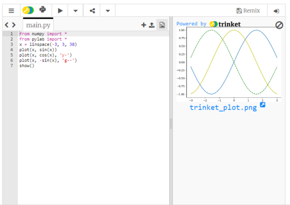Click the 'x = linspace(-3, 3, 30)' line

tap(48, 44)
